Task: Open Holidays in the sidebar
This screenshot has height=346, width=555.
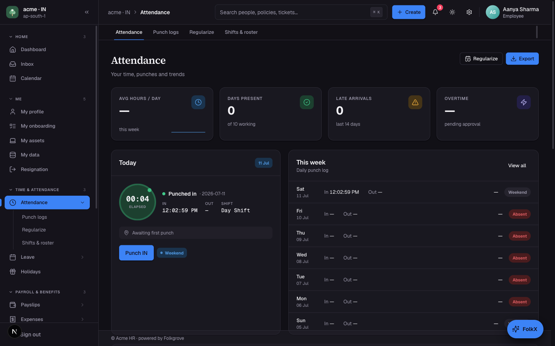Action: tap(47, 272)
